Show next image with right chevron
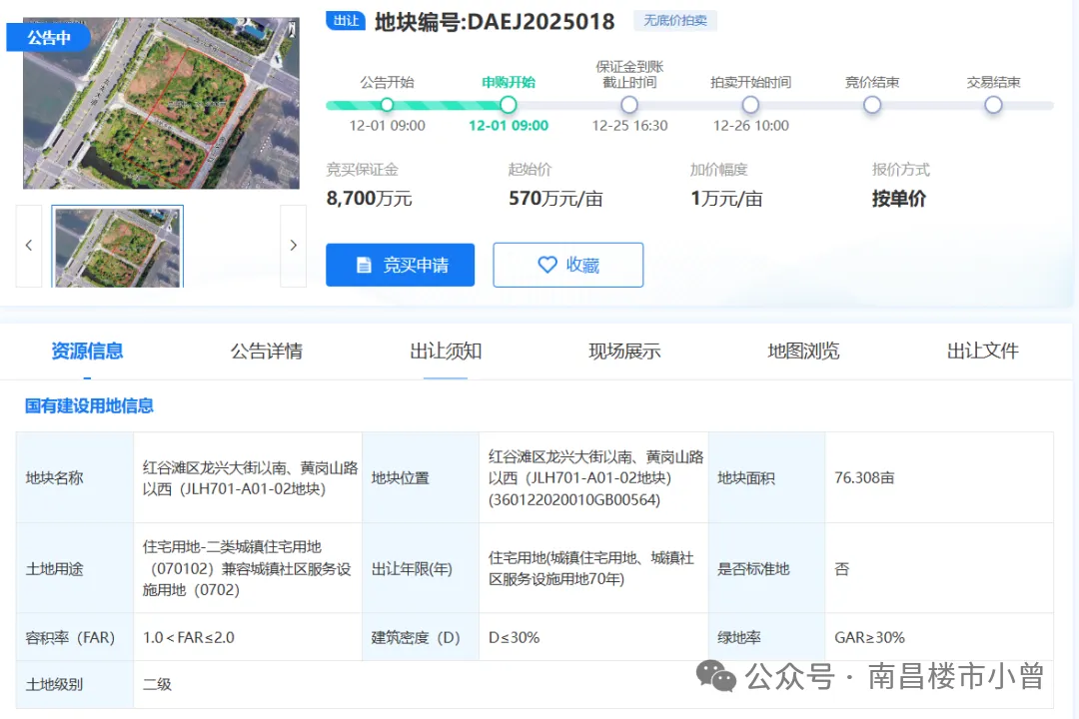This screenshot has width=1079, height=719. pos(293,246)
